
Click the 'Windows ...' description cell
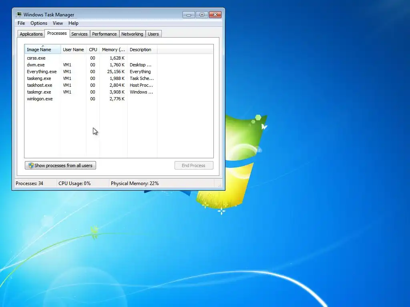click(x=141, y=92)
